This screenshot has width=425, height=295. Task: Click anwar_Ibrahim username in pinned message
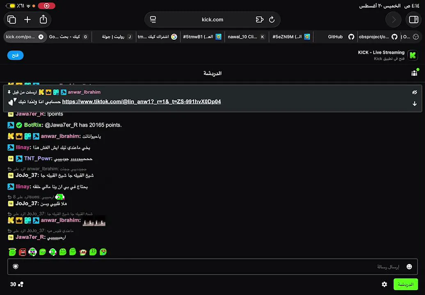pyautogui.click(x=84, y=92)
